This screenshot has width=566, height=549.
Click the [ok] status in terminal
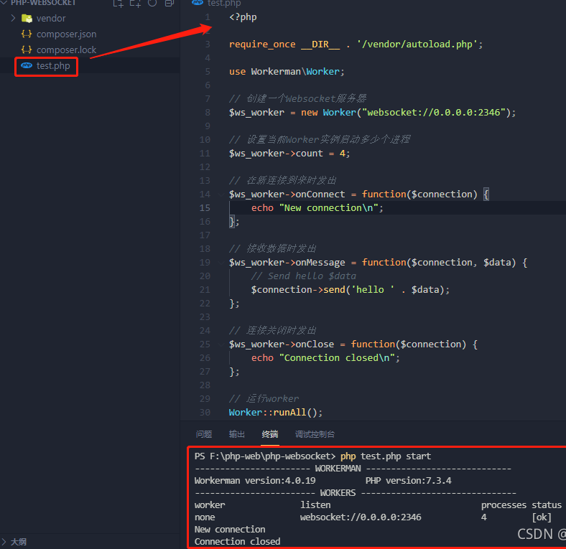(542, 517)
